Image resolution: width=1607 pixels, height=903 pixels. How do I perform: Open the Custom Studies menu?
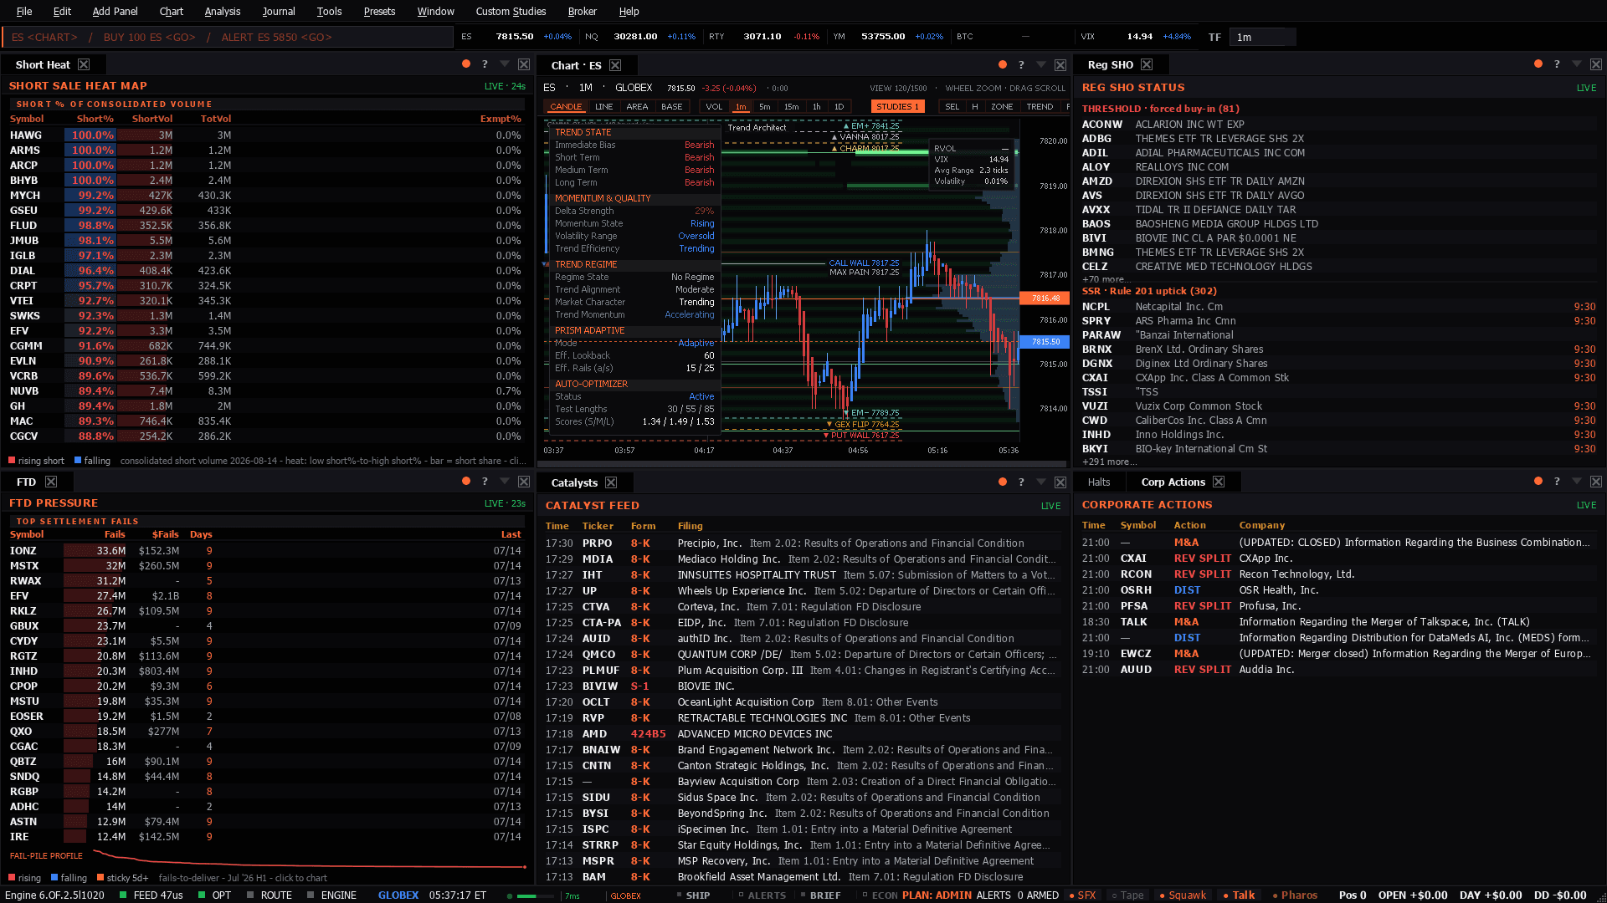pyautogui.click(x=511, y=11)
